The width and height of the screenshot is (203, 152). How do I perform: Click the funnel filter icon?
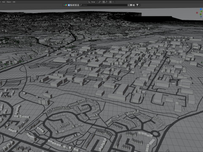point(137,5)
